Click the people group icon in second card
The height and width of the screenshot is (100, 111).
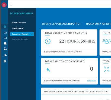point(107,41)
